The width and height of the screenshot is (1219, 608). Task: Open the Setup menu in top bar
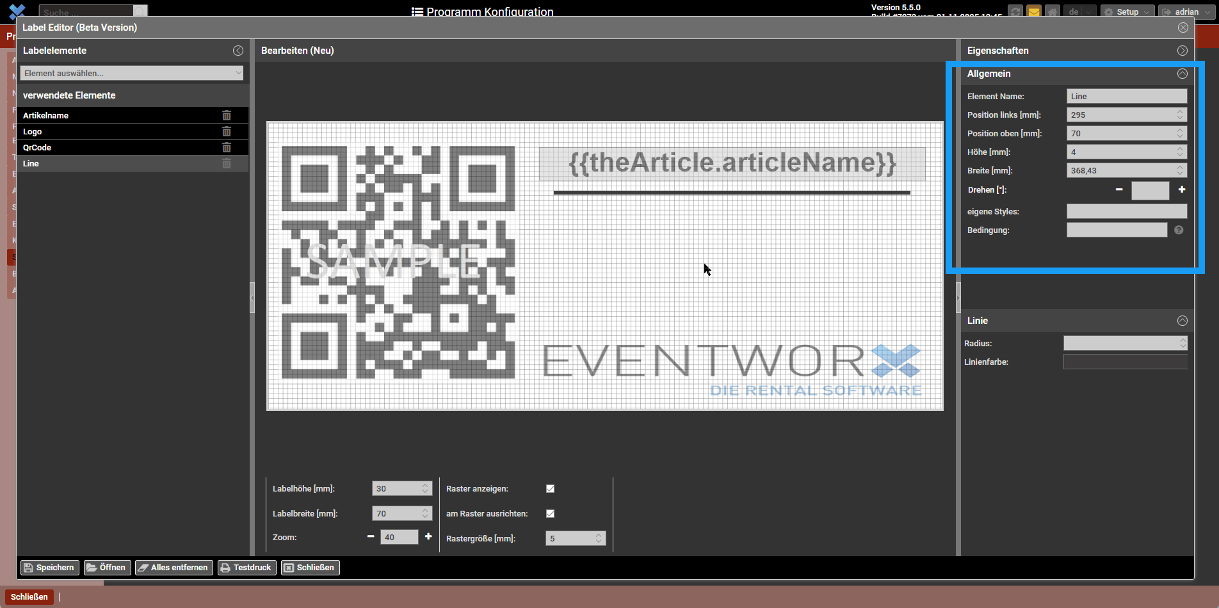click(1127, 12)
